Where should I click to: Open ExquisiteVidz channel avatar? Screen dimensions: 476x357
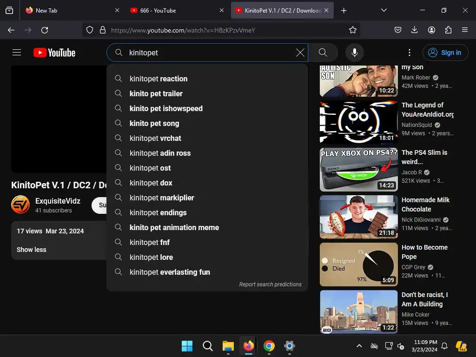point(20,205)
